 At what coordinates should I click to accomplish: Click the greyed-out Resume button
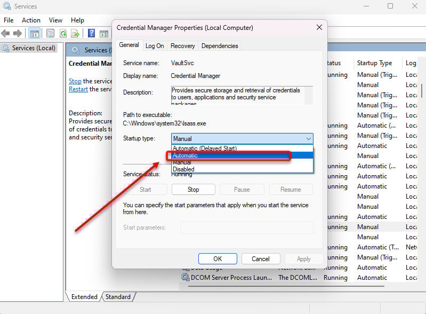pos(291,190)
